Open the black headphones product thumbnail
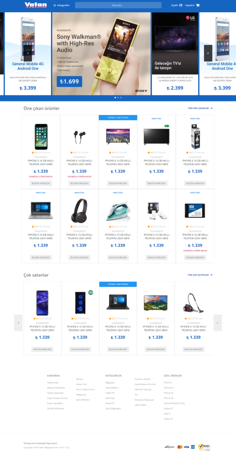 [79, 210]
